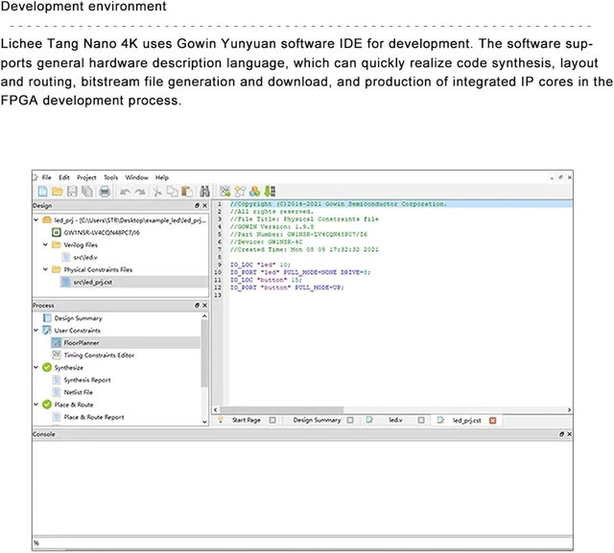
Task: Click the User Constraints icon
Action: [x=47, y=330]
